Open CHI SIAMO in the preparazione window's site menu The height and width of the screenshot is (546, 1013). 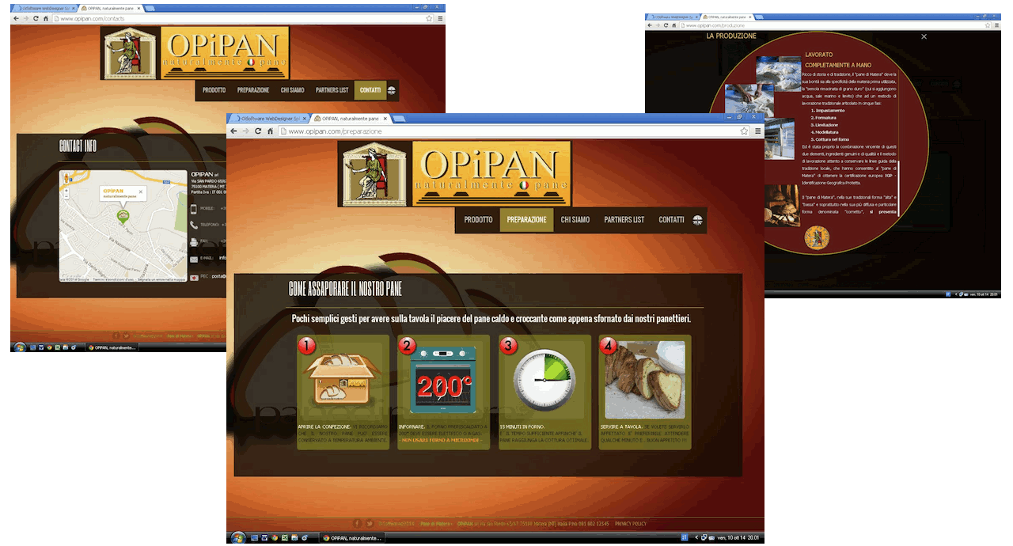(x=575, y=220)
